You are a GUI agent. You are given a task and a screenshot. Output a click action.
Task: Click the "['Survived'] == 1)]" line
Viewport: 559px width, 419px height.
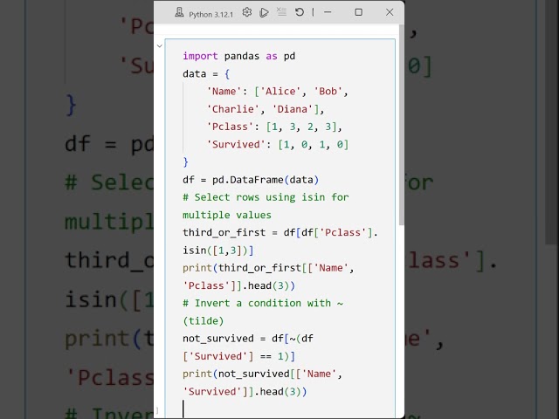[x=238, y=356]
